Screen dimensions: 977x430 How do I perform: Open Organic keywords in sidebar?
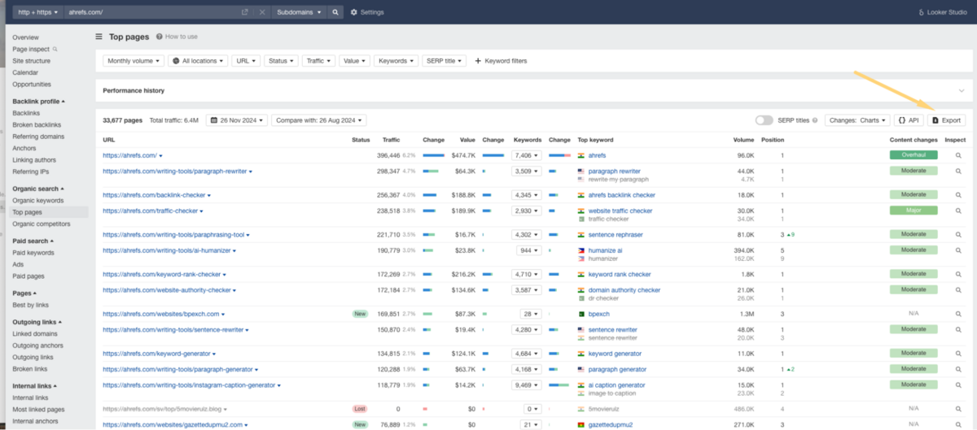tap(37, 200)
